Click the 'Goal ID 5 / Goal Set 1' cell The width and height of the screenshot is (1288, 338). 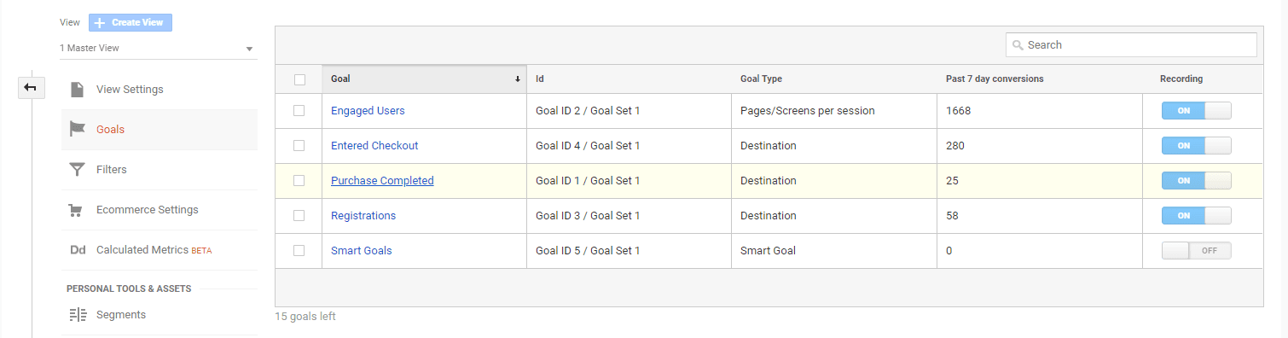coord(629,251)
